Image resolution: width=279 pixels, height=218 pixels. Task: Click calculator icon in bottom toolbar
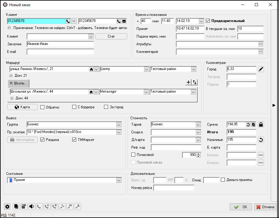click(x=24, y=207)
